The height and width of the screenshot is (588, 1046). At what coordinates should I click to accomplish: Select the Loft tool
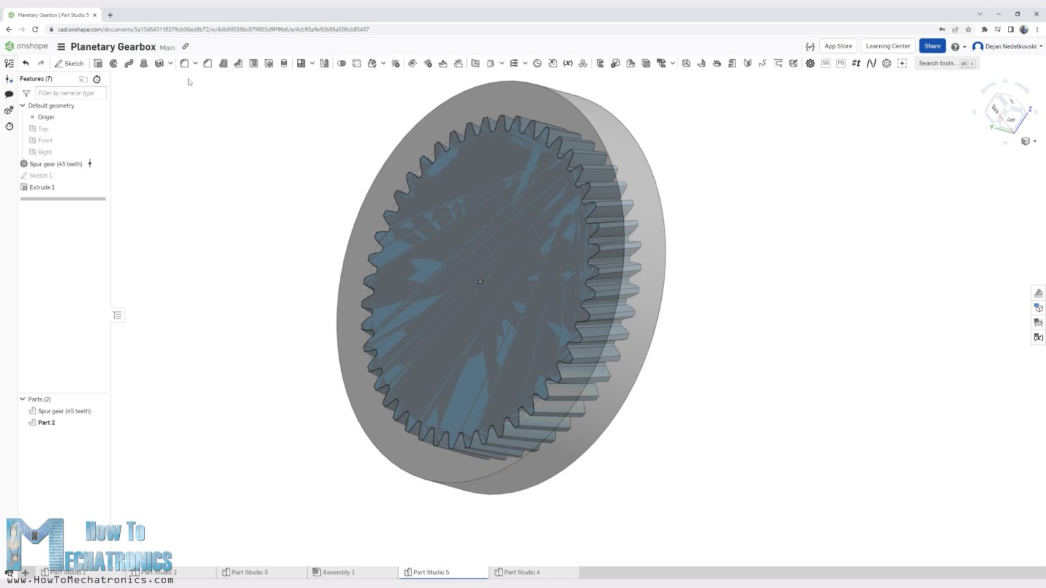[143, 63]
